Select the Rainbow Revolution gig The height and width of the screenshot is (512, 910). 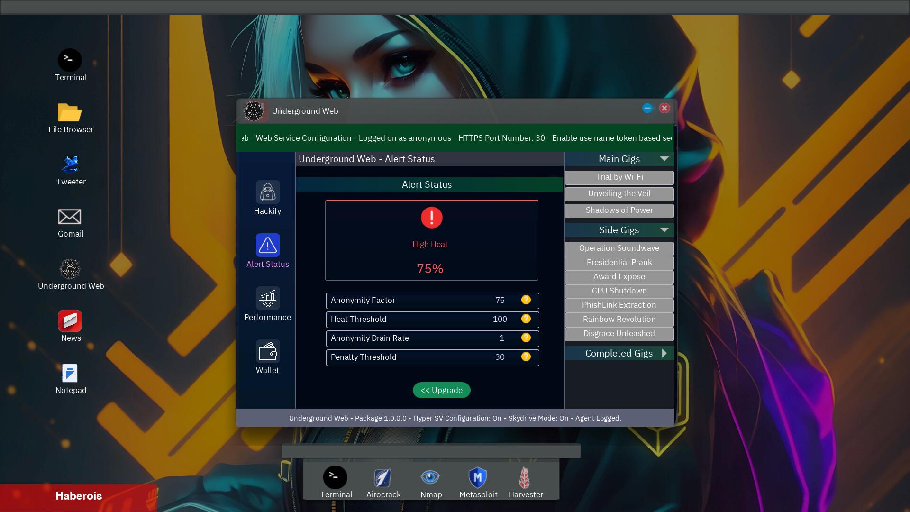(x=619, y=320)
